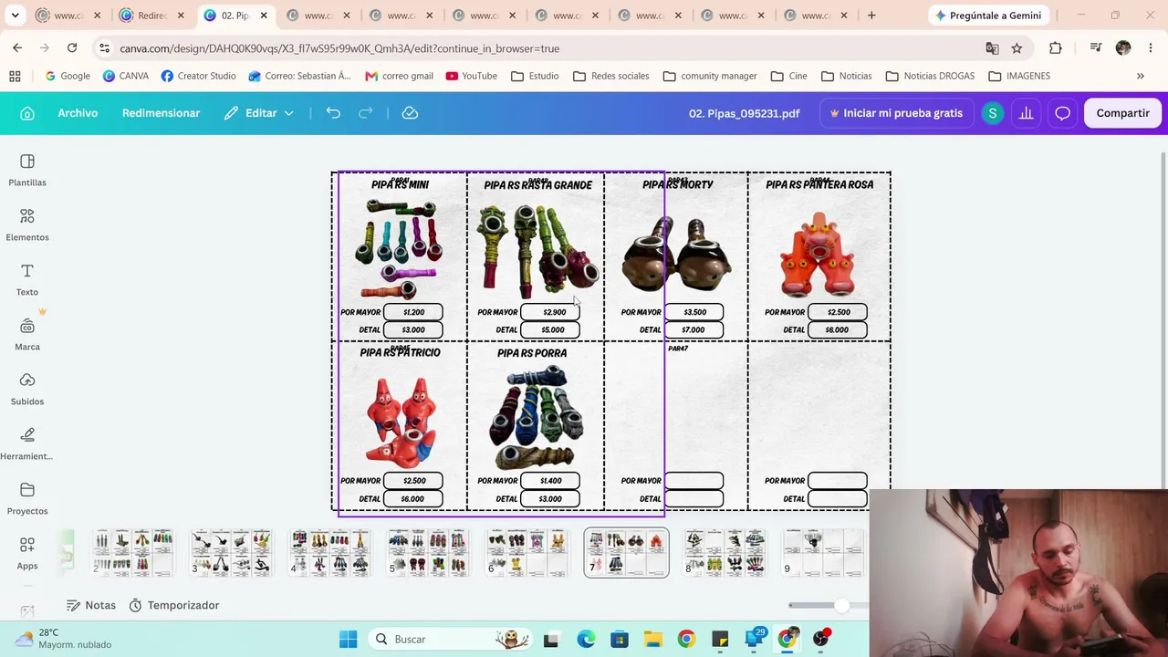Open the Marca panel
1168x657 pixels.
coord(27,334)
